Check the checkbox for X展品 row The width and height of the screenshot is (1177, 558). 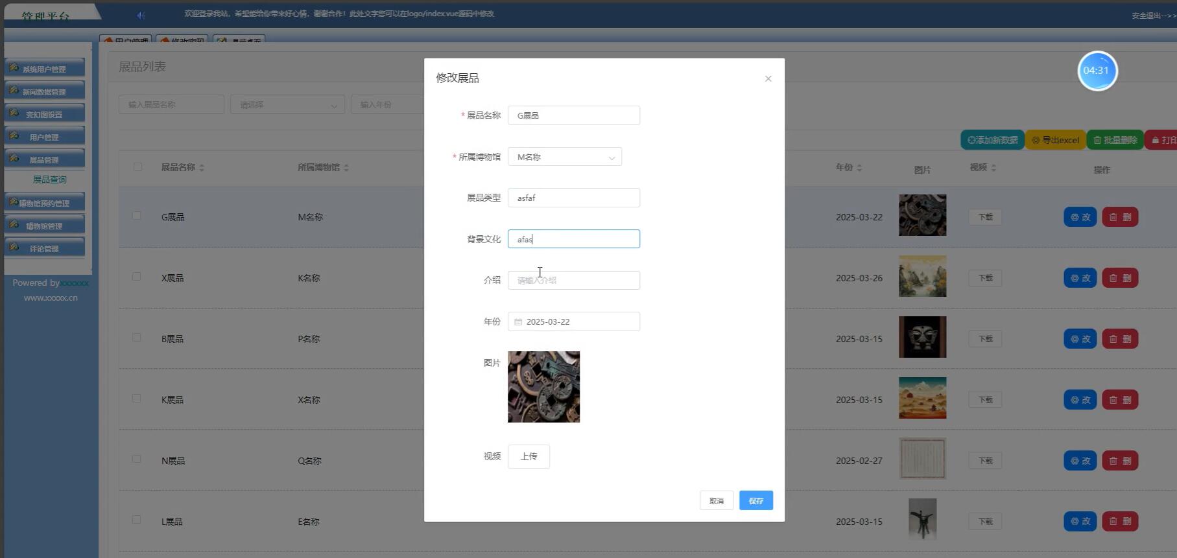click(137, 277)
